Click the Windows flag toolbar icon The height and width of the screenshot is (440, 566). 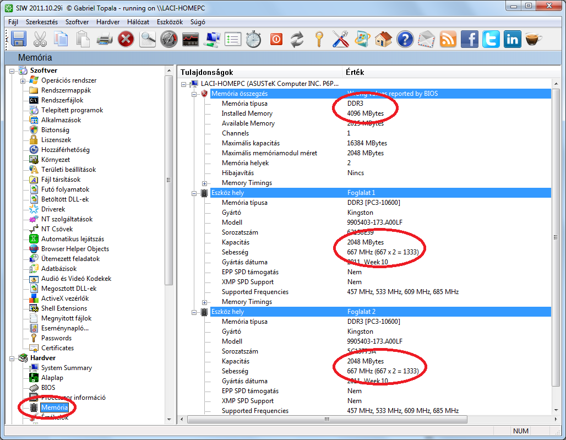coord(362,39)
